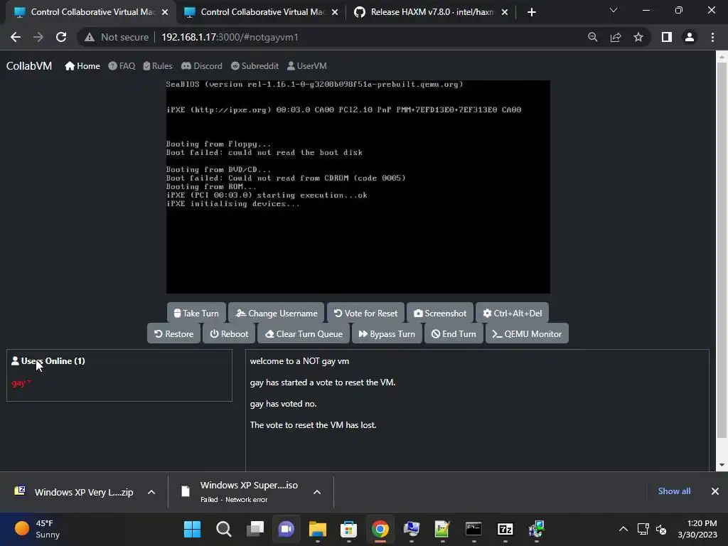Share this page icon
Screen dimensions: 728x546
616,37
